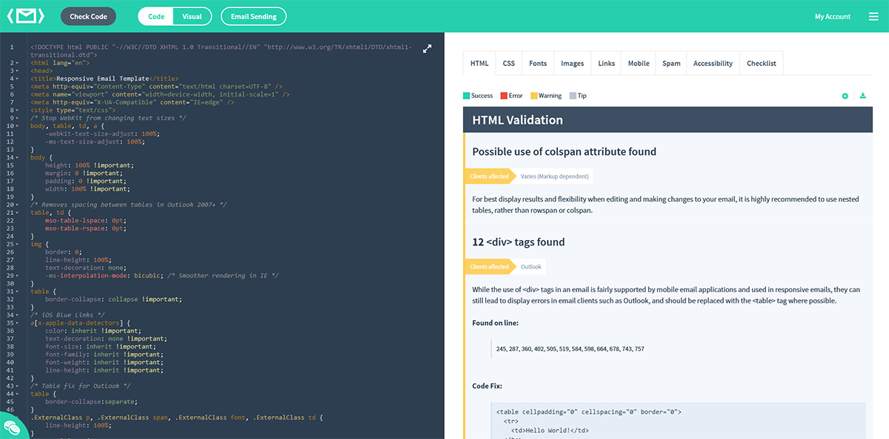Fold the .ExternalClass rule on line 46

tap(17, 417)
